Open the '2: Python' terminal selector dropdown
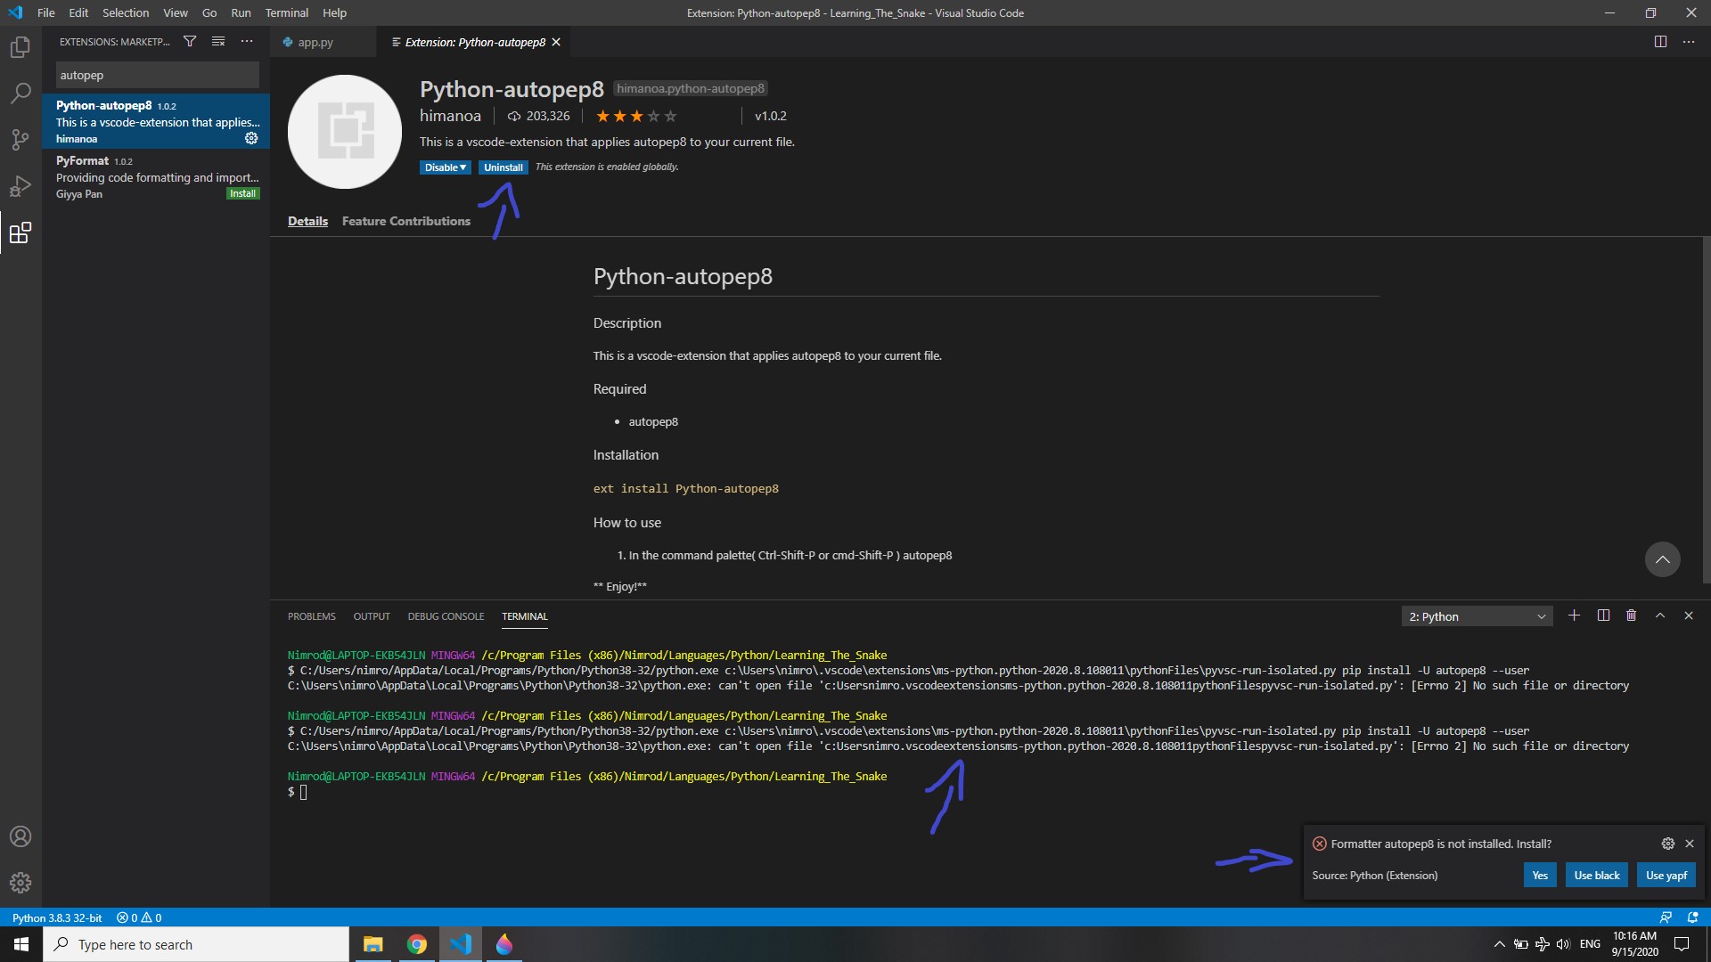Screen dimensions: 1711x962 pos(1477,616)
